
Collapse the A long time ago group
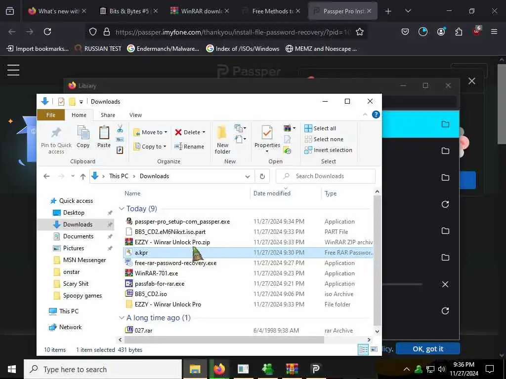(x=122, y=318)
